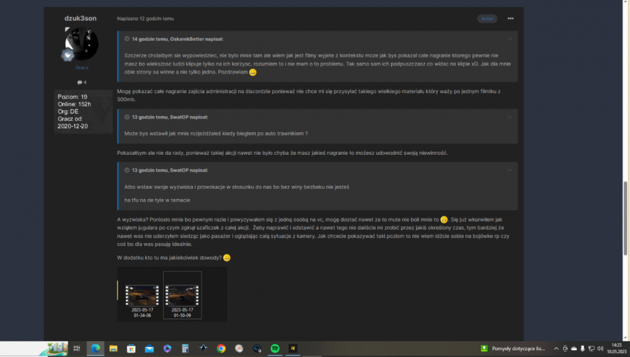Collapse SwatOP's 'Albo wstaw swoje' quote circle icon
630x357 pixels.
coord(127,170)
